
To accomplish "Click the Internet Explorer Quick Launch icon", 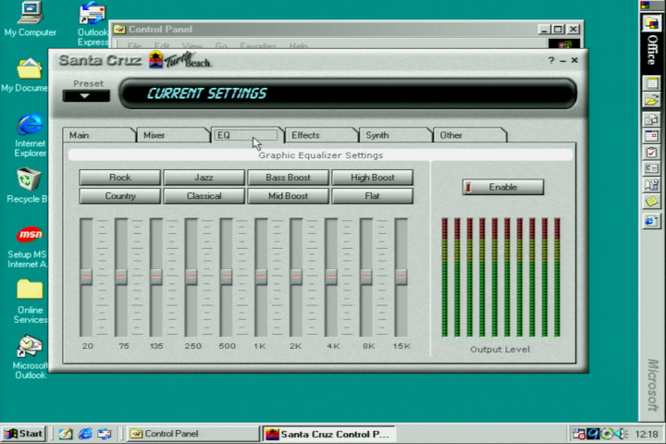I will pyautogui.click(x=85, y=434).
